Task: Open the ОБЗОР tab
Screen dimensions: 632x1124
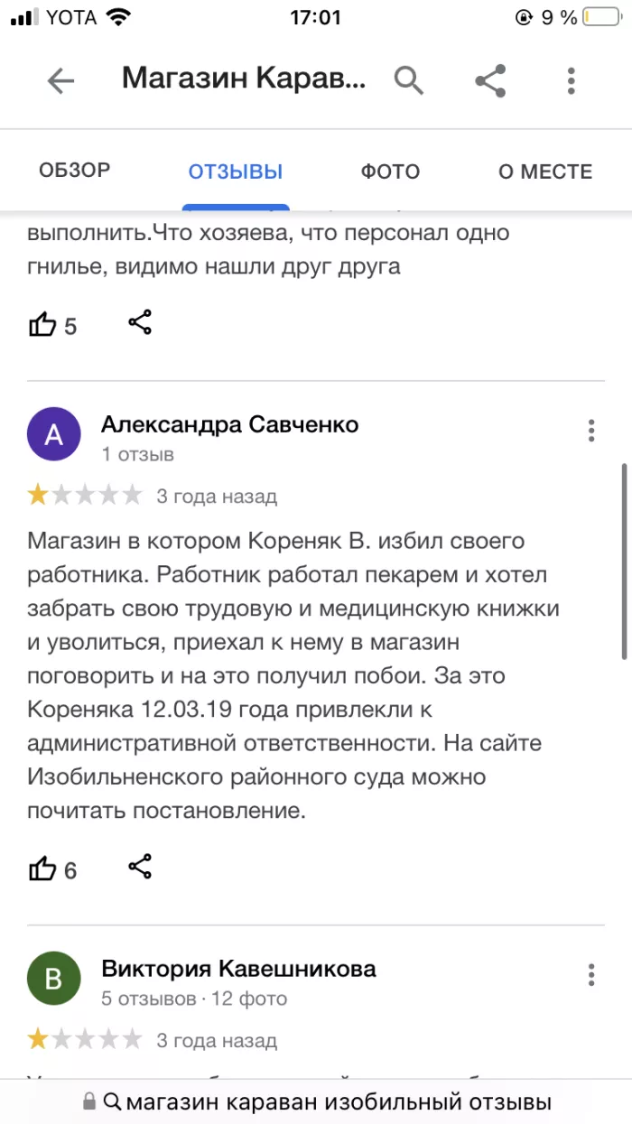Action: [74, 171]
